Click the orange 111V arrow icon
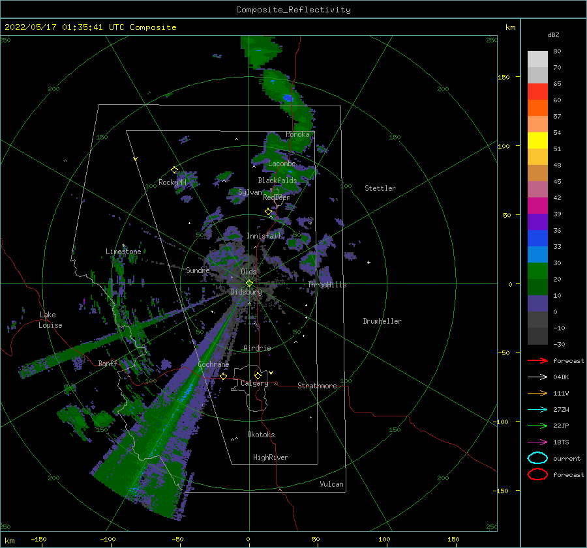 537,393
